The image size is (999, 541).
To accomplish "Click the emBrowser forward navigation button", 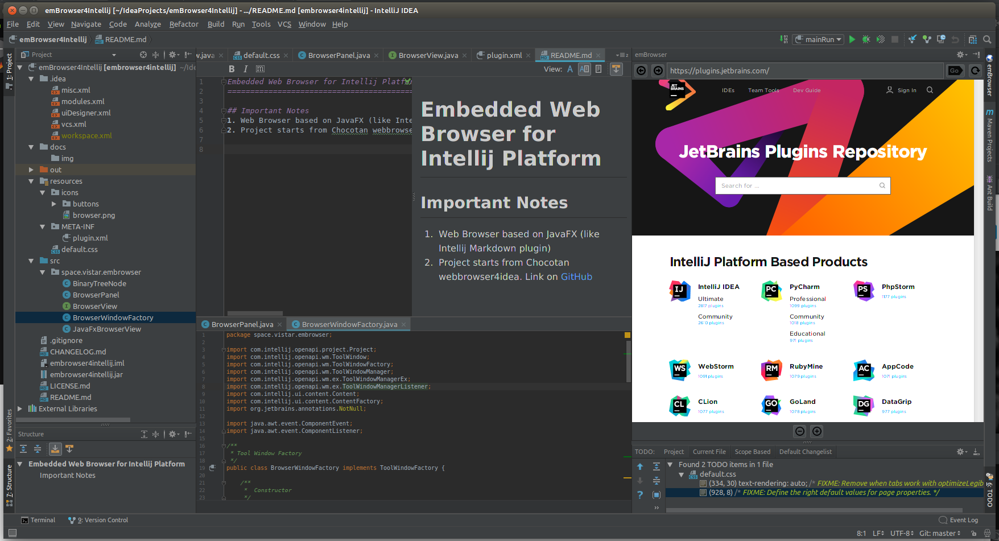I will 658,71.
